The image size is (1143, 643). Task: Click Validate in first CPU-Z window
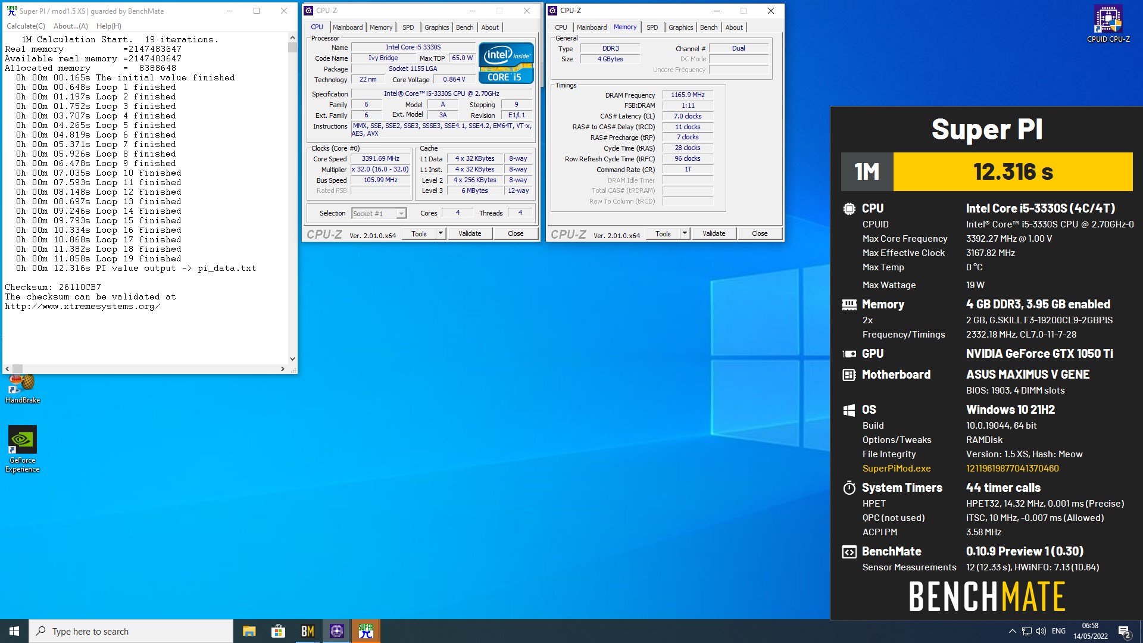(x=470, y=233)
